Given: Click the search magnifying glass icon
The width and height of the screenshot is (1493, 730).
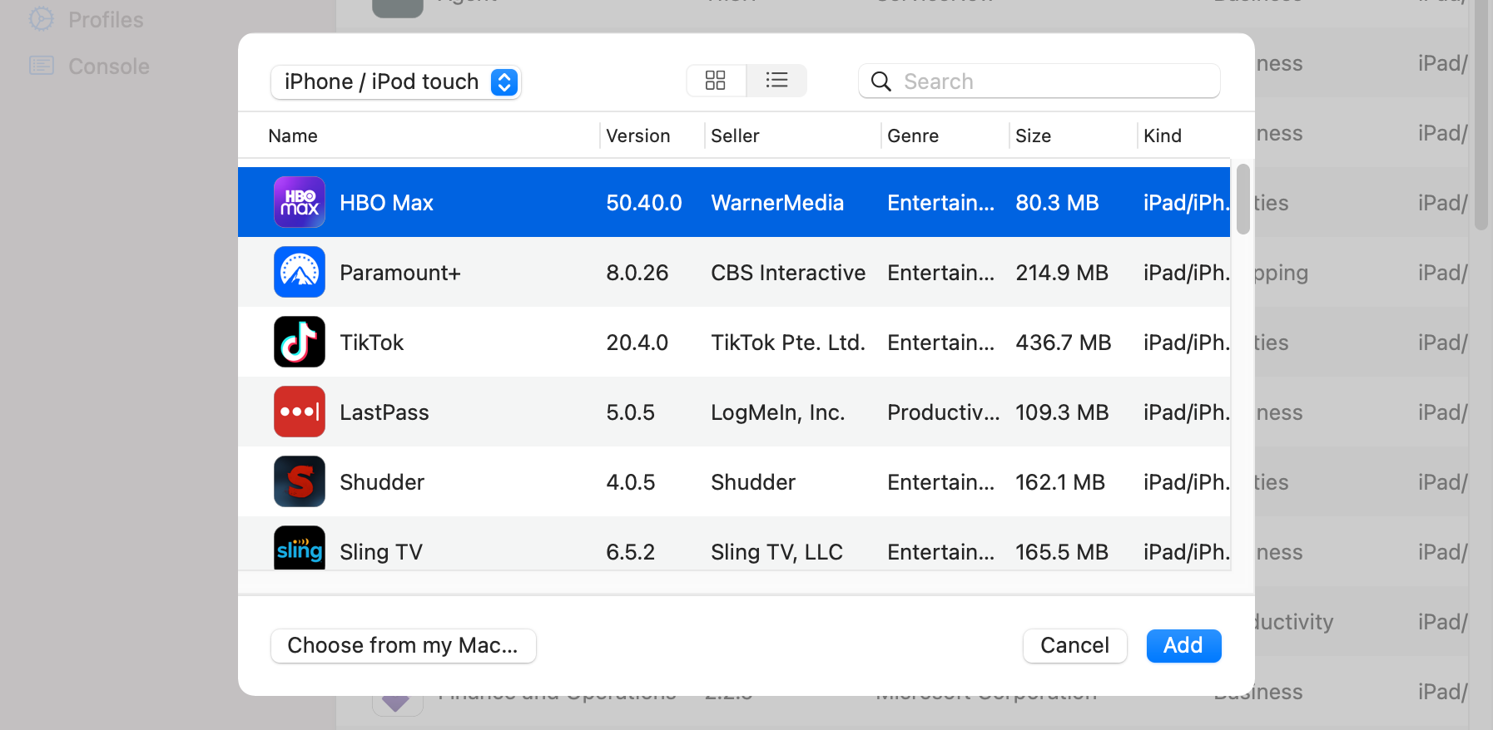Looking at the screenshot, I should point(880,81).
